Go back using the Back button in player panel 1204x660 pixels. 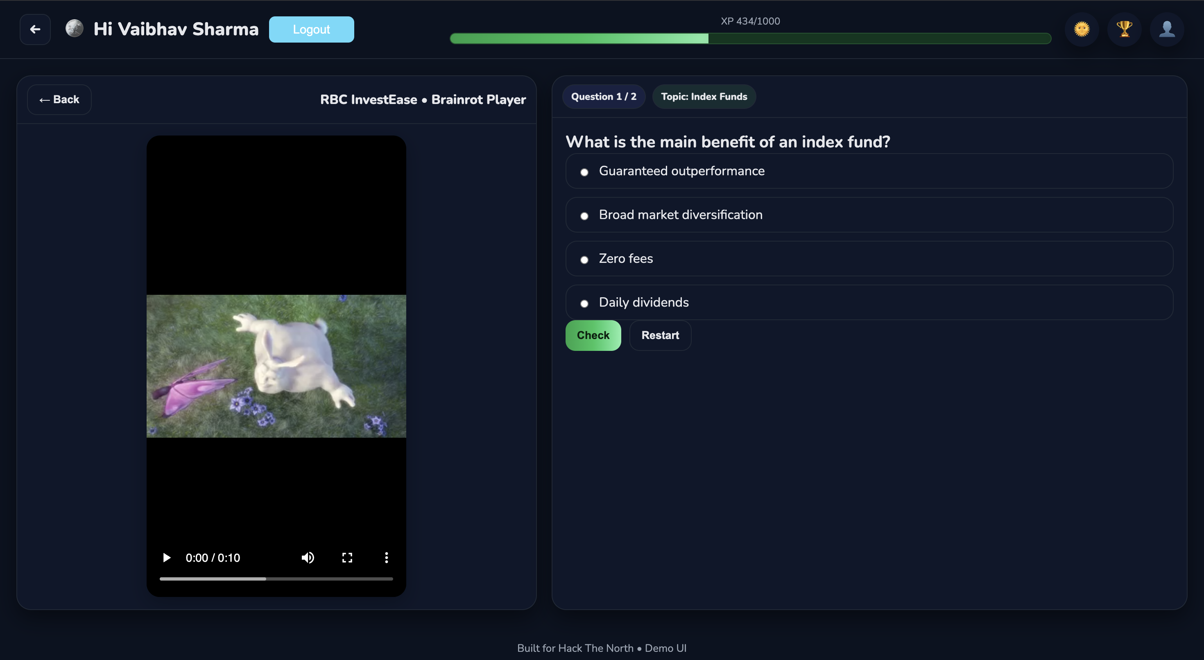(59, 99)
